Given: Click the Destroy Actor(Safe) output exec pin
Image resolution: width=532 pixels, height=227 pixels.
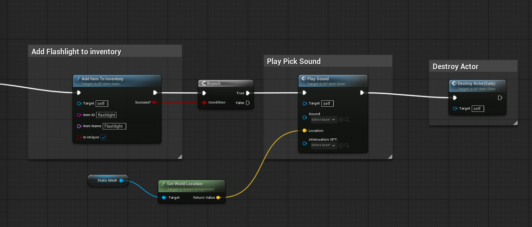Looking at the screenshot, I should [x=500, y=98].
